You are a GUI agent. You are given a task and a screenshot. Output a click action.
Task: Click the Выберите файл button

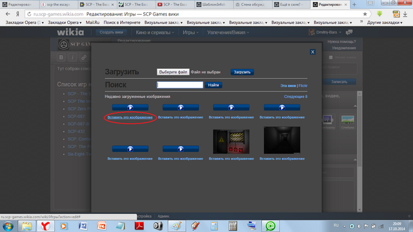[173, 72]
